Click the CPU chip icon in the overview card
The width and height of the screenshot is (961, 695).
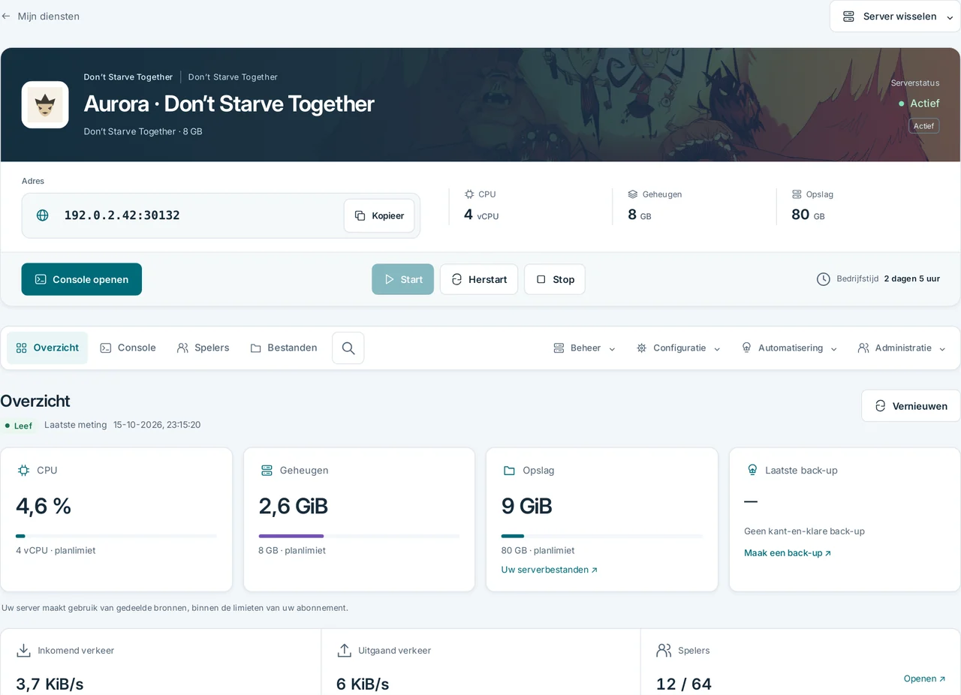[x=23, y=470]
